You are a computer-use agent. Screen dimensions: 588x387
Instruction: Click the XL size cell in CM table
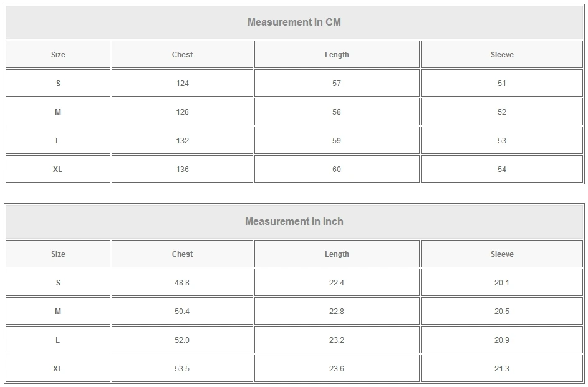tap(58, 170)
